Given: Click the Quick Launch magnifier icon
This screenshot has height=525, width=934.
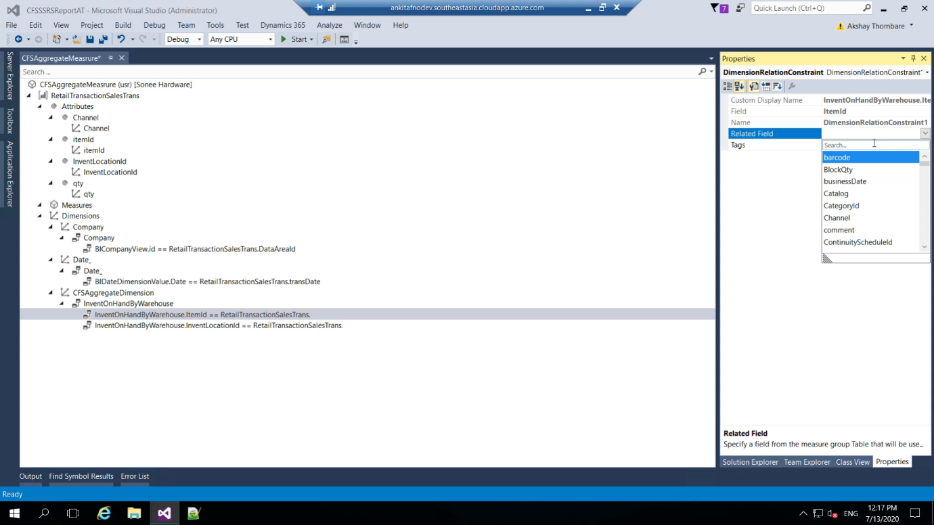Looking at the screenshot, I should (x=867, y=8).
